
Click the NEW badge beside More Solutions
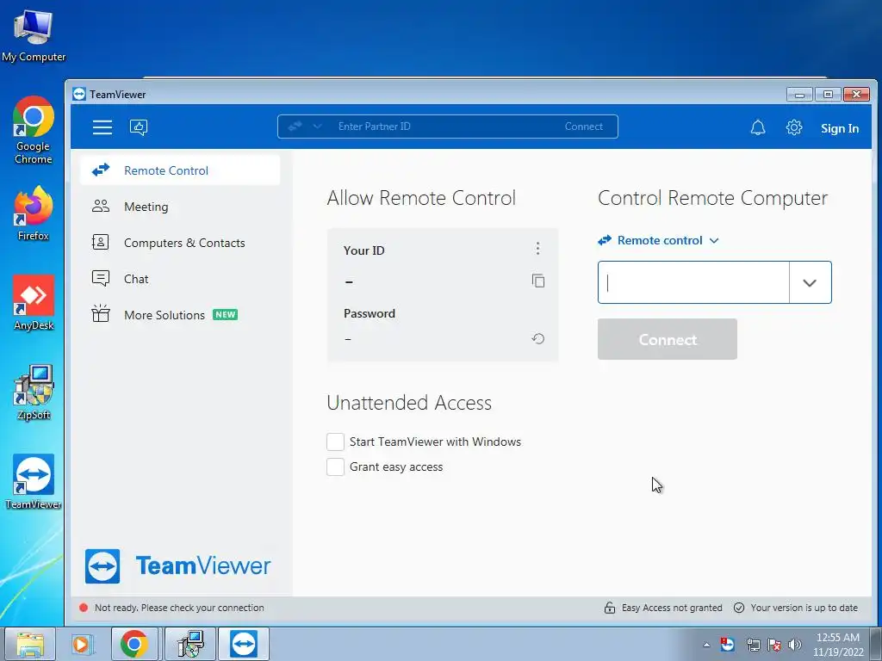pos(225,315)
